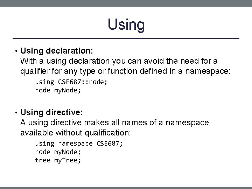Screen dimensions: 252x189
Task: Click the line 'With a using declaration you can avoid'
Action: pos(119,61)
